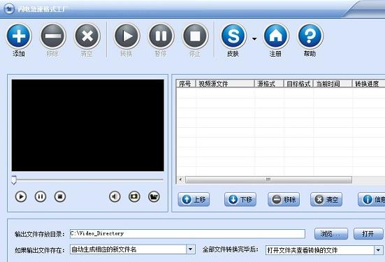Open the 帮助 question mark icon
This screenshot has height=262, width=385.
(310, 36)
